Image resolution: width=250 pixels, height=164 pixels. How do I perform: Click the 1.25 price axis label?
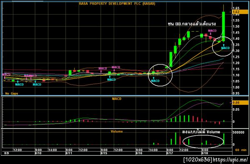[236, 57]
